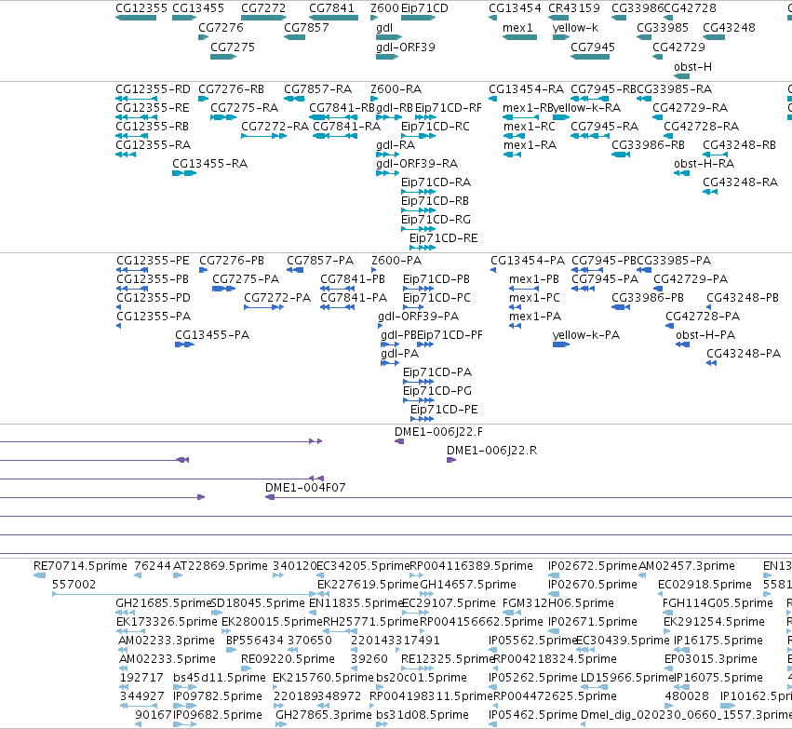
Task: Click the DME1-006J22.R BAC end label
Action: point(491,451)
